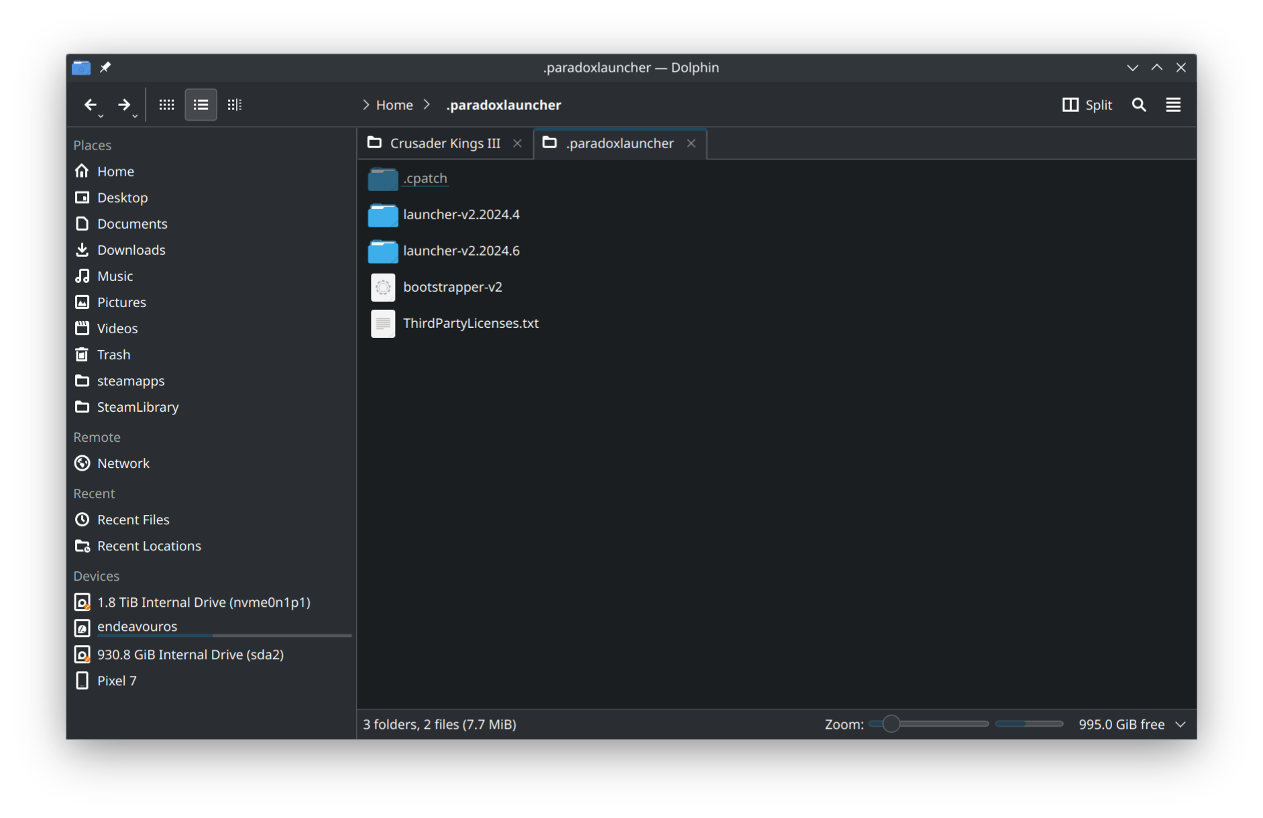Toggle Split view

pos(1087,105)
